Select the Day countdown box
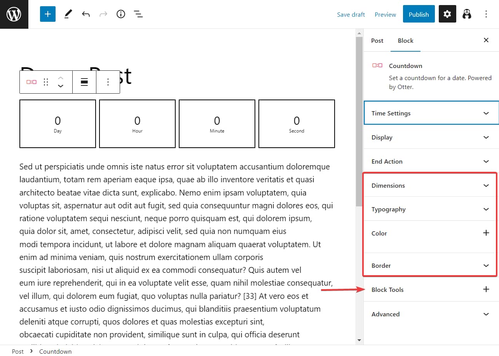The image size is (499, 356). pyautogui.click(x=58, y=124)
